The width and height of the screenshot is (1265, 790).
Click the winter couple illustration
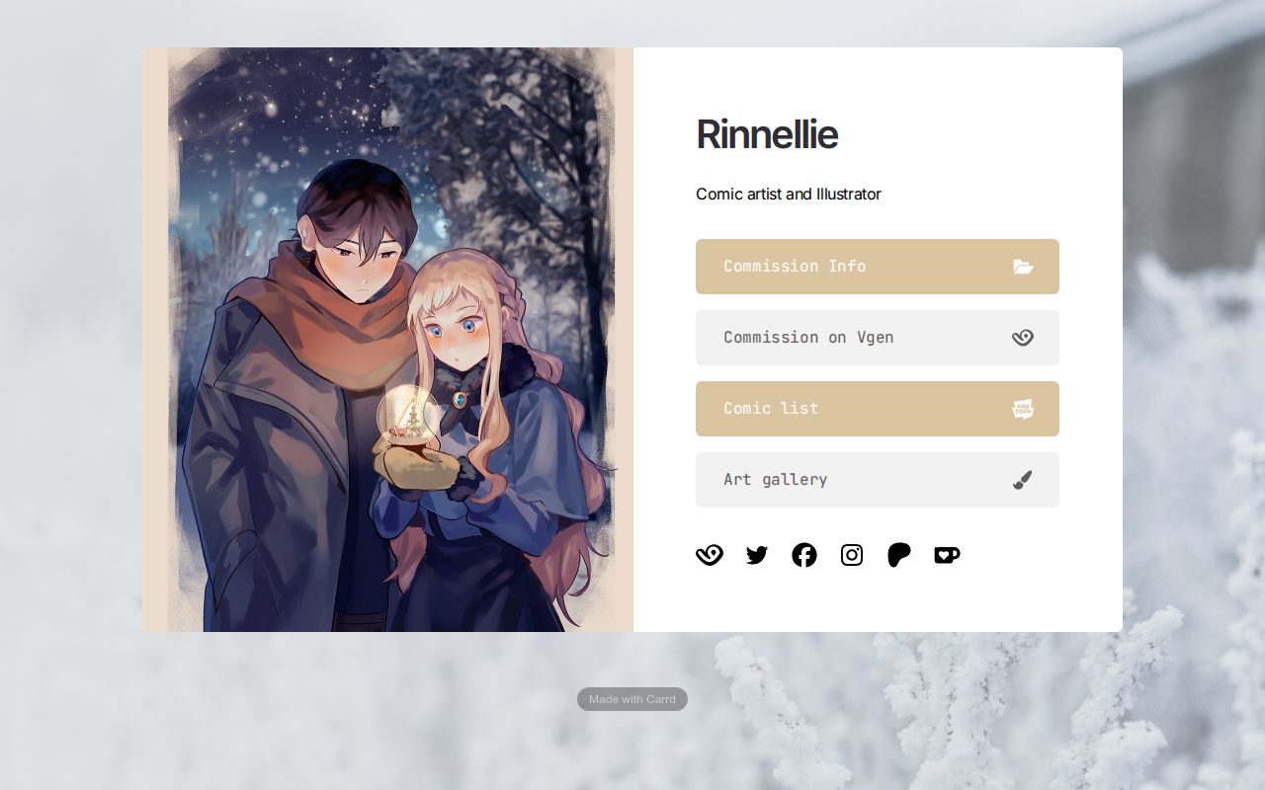(x=387, y=340)
